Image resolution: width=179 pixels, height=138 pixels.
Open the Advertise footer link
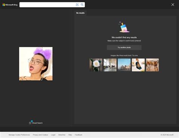[62, 135]
